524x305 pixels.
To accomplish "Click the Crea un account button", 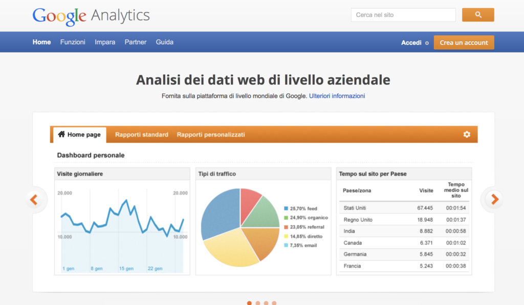I will pyautogui.click(x=464, y=42).
